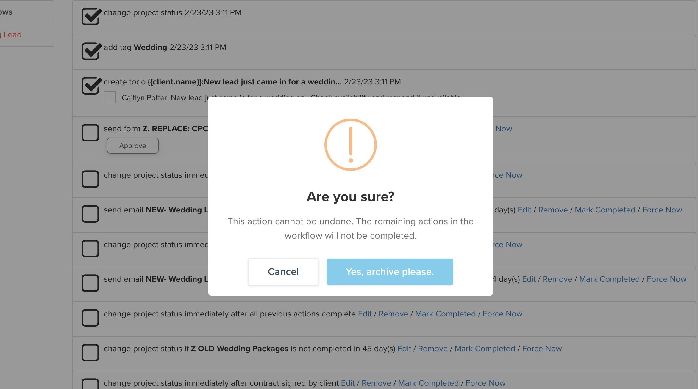This screenshot has width=698, height=389.
Task: Click Edit on the 45 day(s) status action
Action: pyautogui.click(x=404, y=349)
